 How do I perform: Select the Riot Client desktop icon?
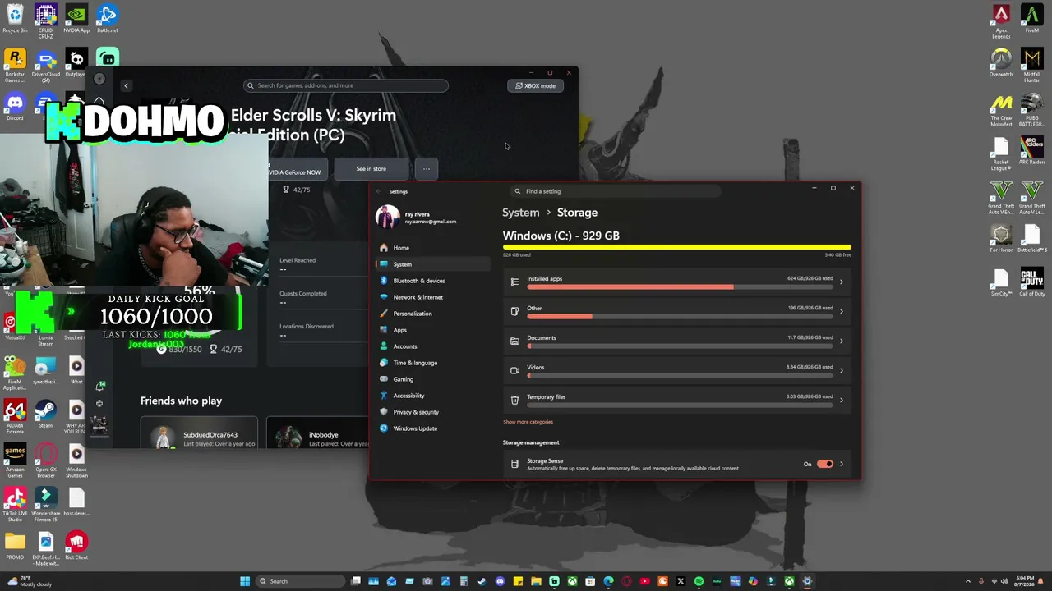(x=76, y=547)
